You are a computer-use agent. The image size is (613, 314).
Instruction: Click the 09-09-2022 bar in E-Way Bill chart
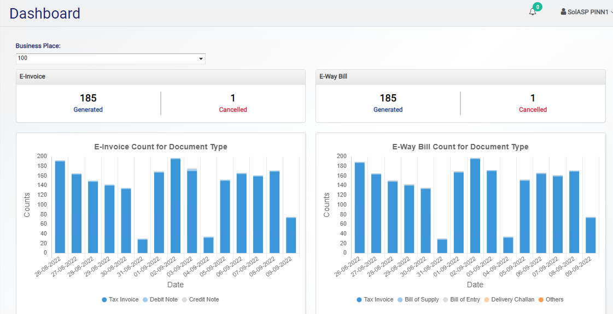(x=591, y=234)
